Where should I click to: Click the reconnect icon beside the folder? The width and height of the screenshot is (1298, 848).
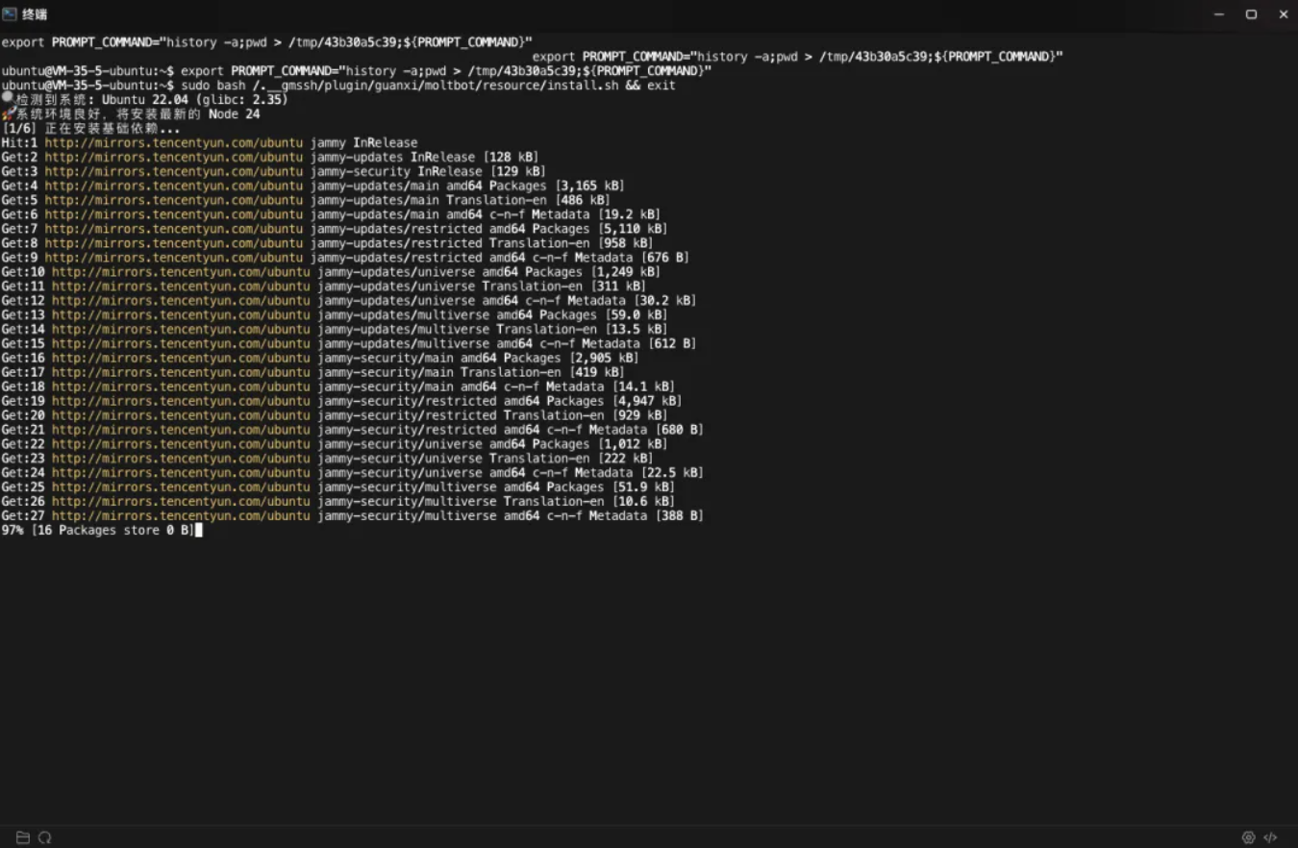point(44,837)
